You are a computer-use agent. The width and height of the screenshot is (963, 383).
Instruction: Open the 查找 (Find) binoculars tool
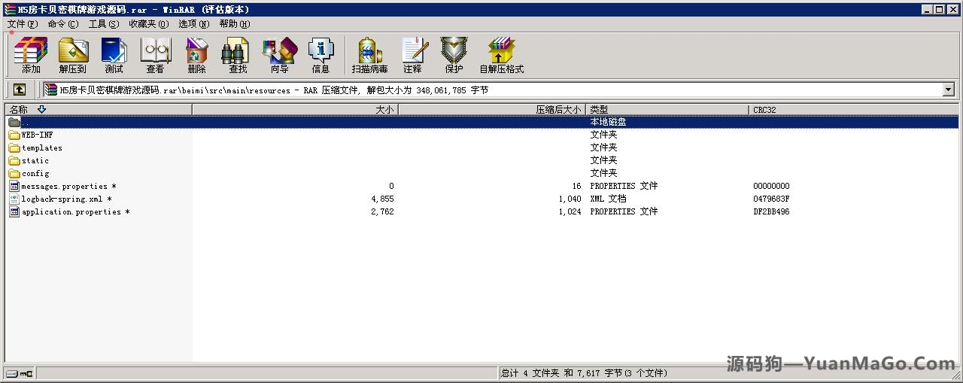point(238,55)
